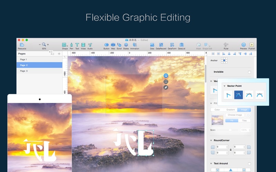Screen dimensions: 276x172
Task: Open the States tool
Action: [126, 46]
